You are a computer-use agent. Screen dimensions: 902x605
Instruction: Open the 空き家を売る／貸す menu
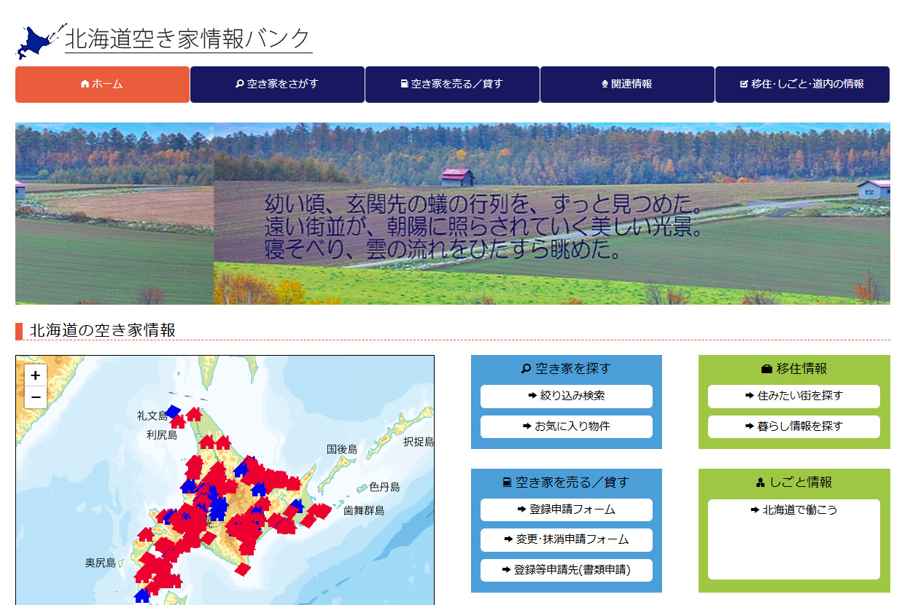(x=452, y=84)
